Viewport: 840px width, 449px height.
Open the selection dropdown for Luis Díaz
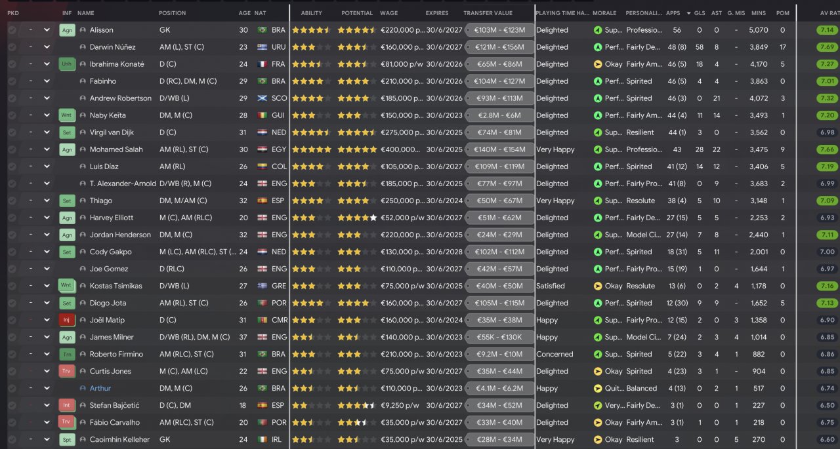47,166
